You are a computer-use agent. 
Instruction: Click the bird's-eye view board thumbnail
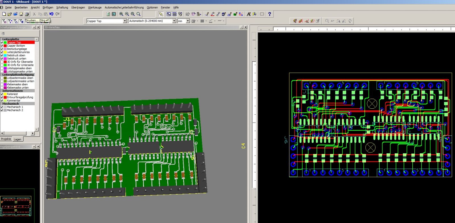16,206
